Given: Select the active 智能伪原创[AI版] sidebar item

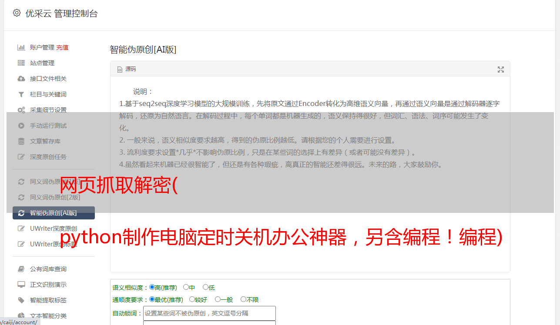Looking at the screenshot, I should (x=54, y=213).
